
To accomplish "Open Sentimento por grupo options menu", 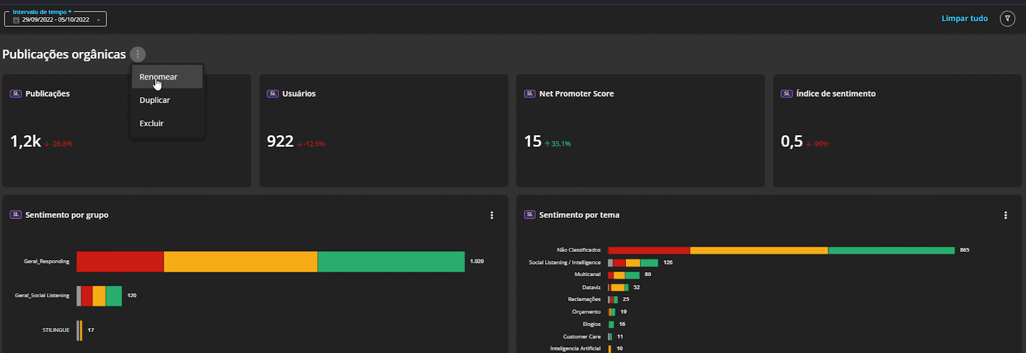I will coord(492,215).
